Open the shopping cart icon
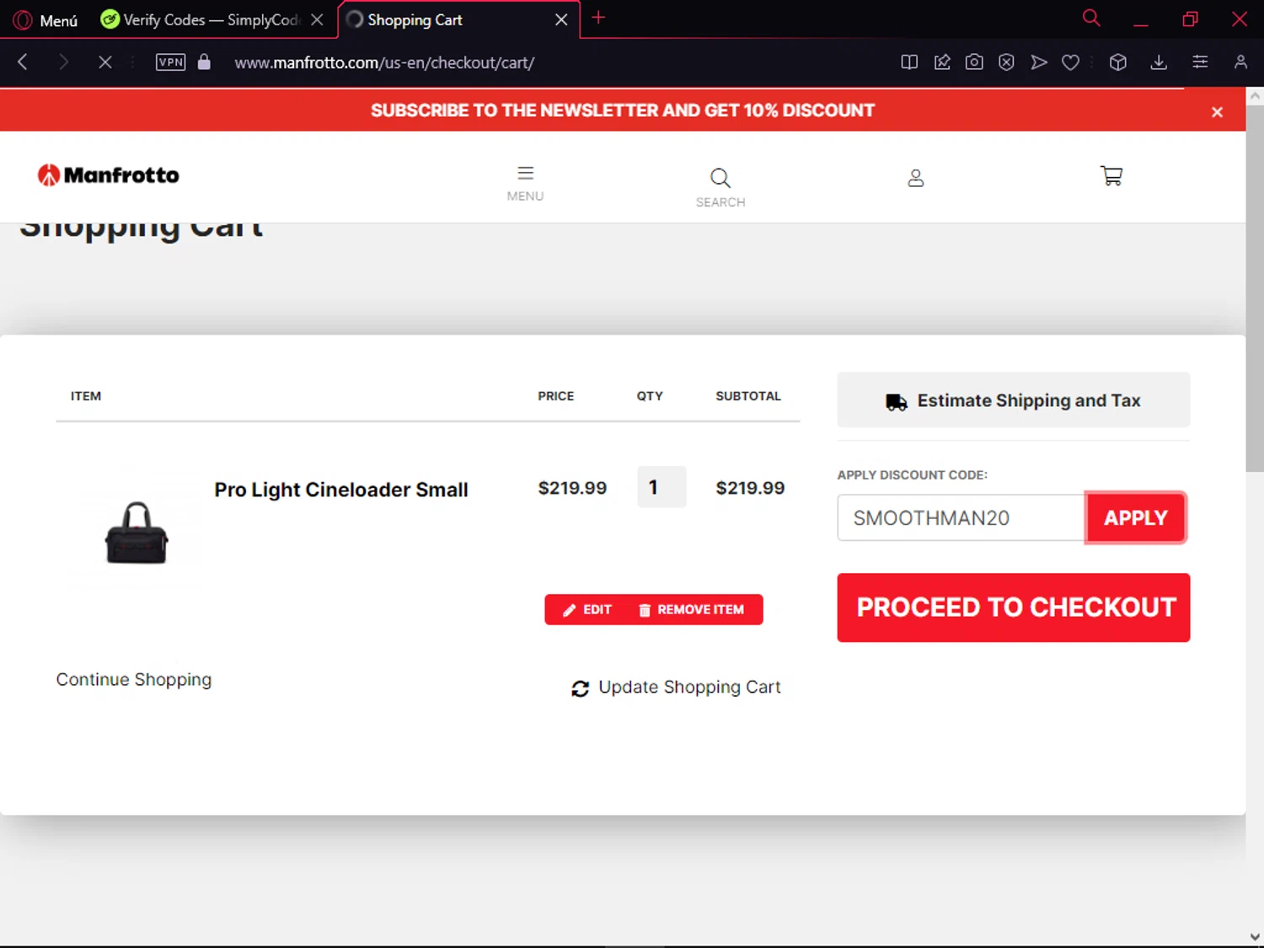The height and width of the screenshot is (948, 1264). pos(1111,175)
